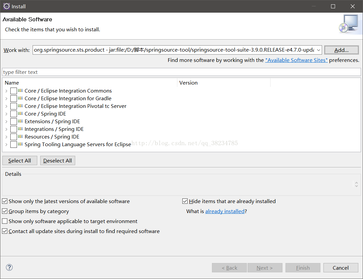The height and width of the screenshot is (279, 363).
Task: Click category icon of Integrations / Spring IDE
Action: pos(20,129)
